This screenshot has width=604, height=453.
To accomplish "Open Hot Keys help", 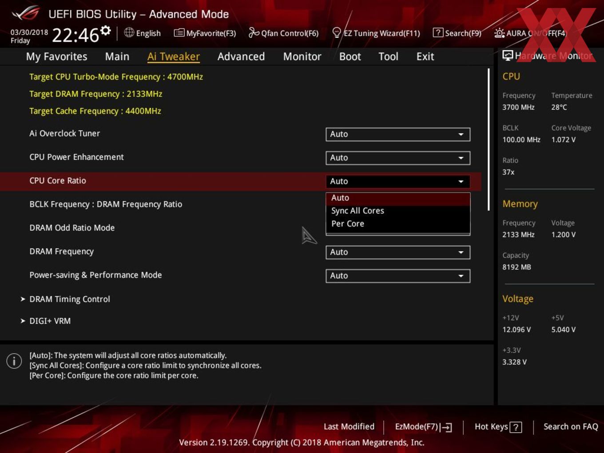I will tap(498, 427).
